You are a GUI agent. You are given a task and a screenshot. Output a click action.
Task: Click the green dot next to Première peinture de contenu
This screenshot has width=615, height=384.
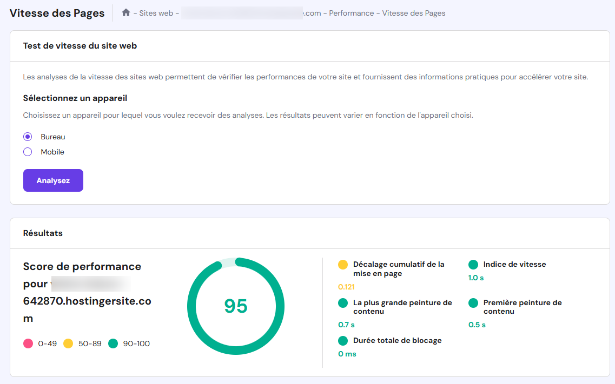[473, 303]
